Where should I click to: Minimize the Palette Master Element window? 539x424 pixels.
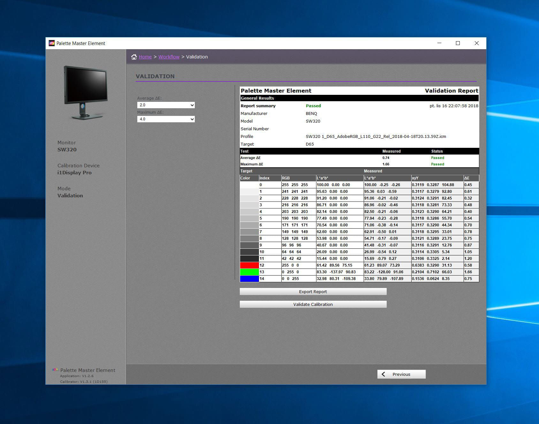pyautogui.click(x=439, y=43)
